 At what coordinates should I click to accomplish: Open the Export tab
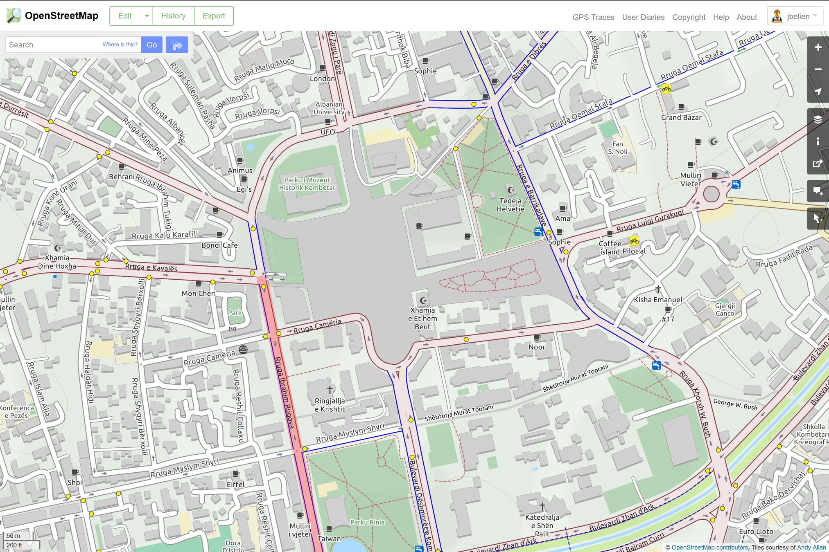pos(214,16)
